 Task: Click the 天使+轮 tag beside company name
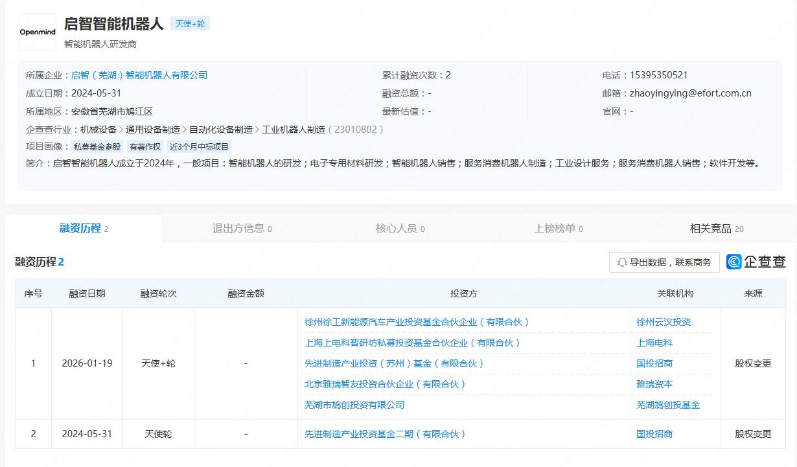click(x=190, y=24)
